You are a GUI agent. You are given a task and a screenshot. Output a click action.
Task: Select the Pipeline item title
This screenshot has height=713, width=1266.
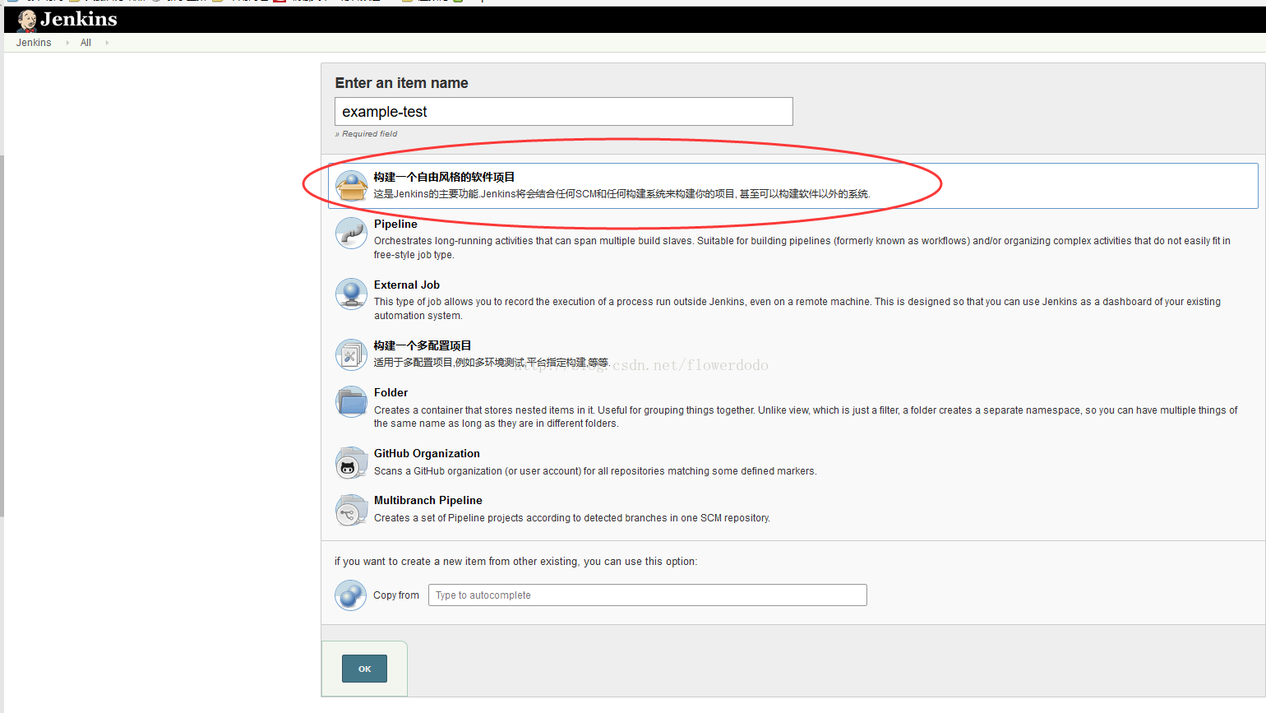[395, 224]
